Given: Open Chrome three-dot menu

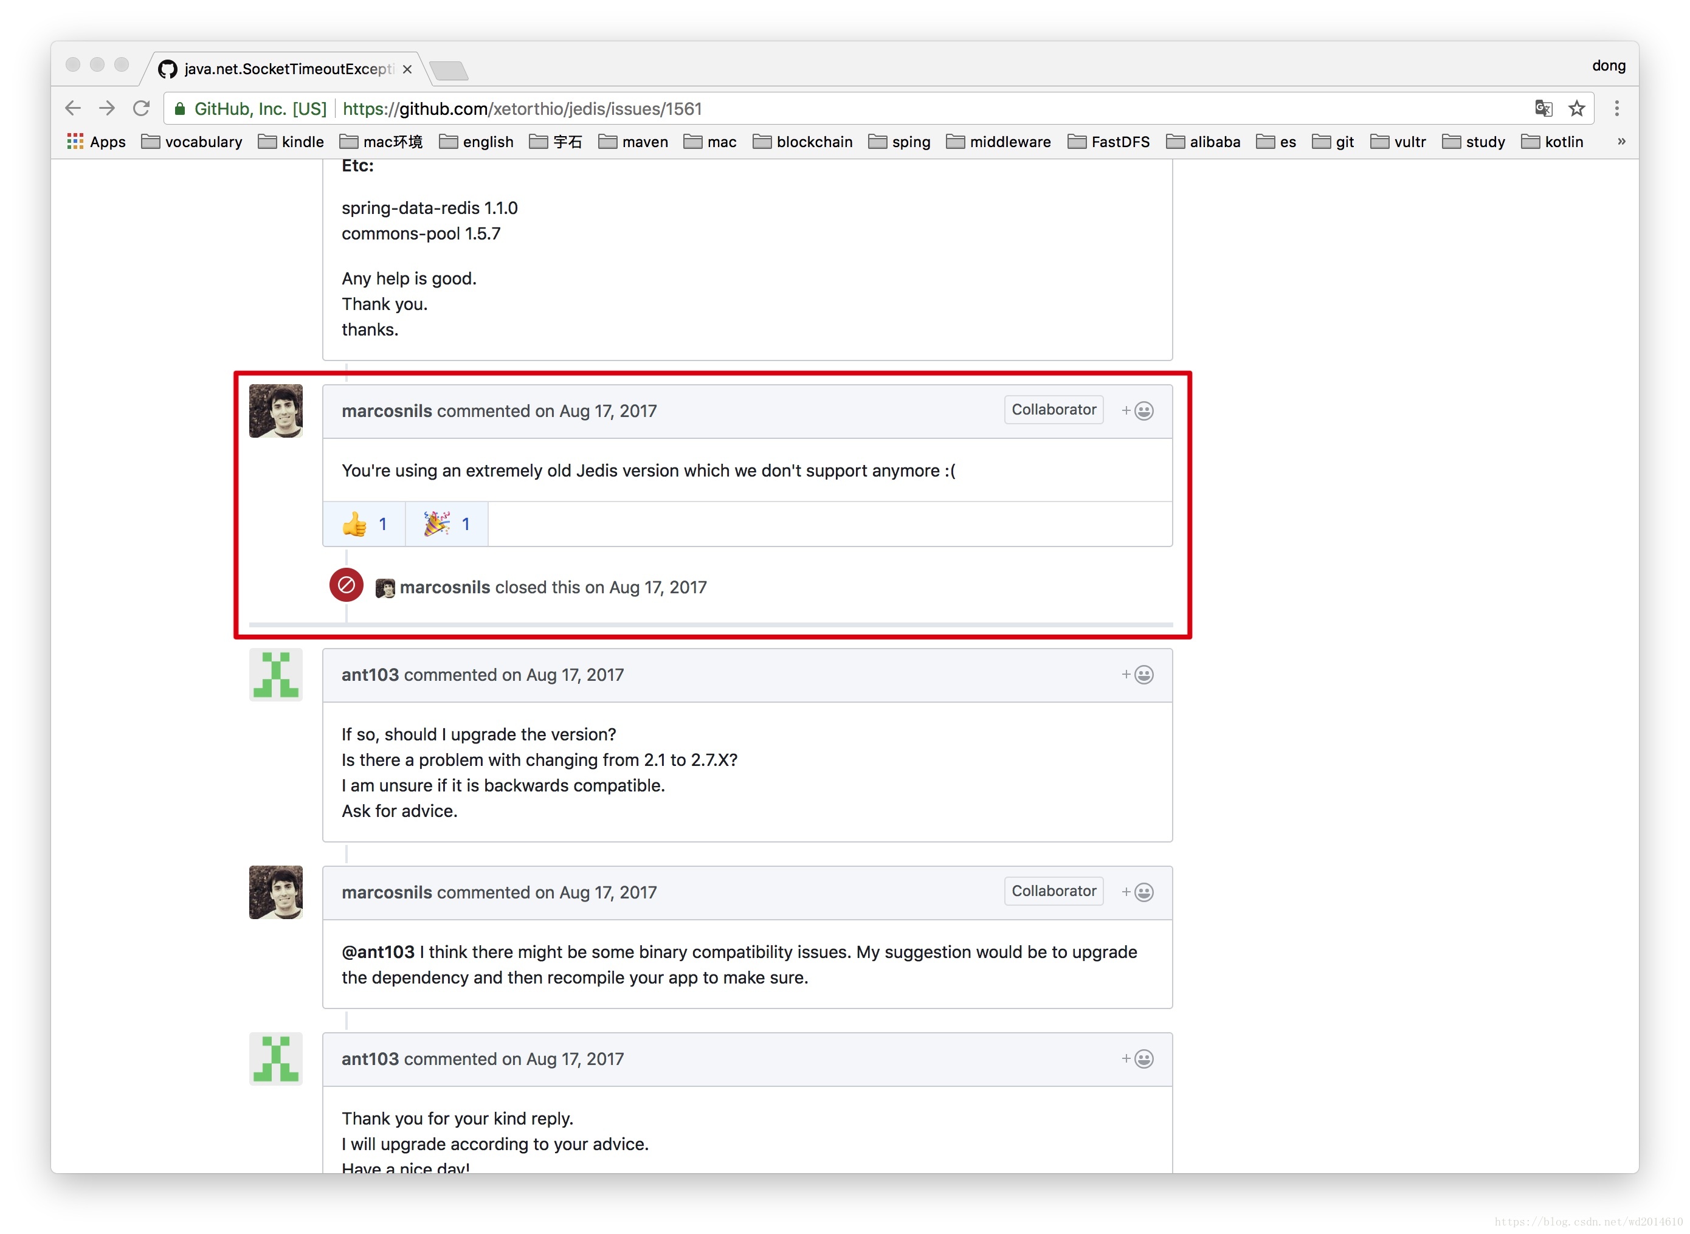Looking at the screenshot, I should pyautogui.click(x=1617, y=108).
